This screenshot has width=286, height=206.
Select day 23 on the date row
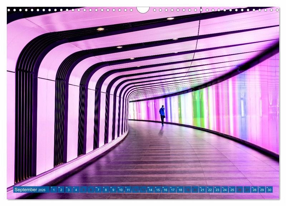pyautogui.click(x=217, y=190)
